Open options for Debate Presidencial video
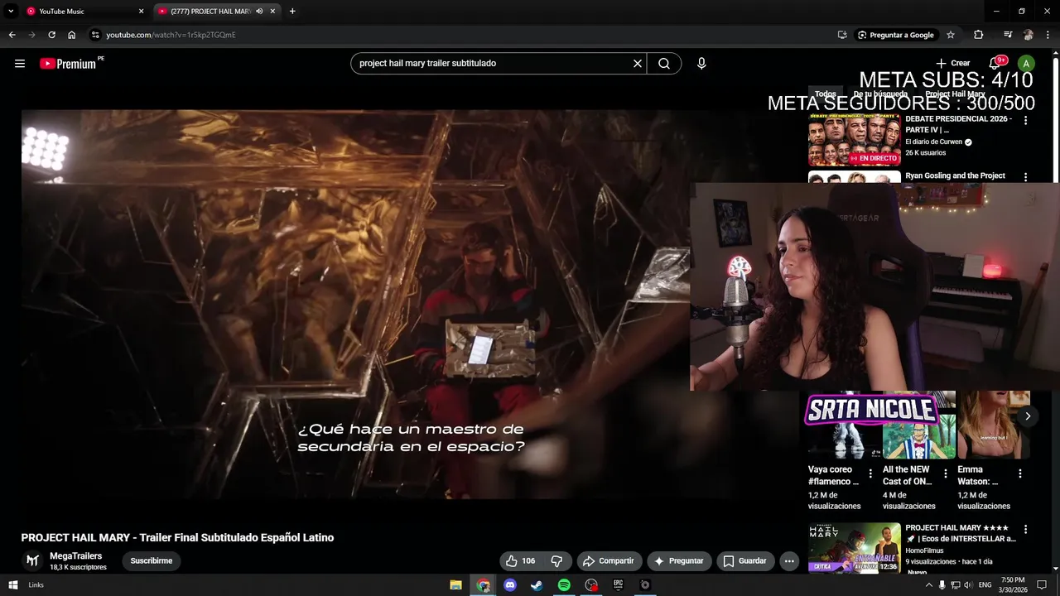 (1026, 121)
